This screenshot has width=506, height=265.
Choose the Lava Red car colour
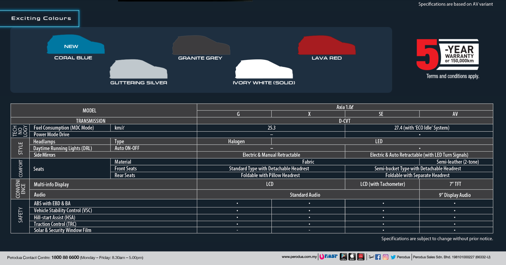click(x=327, y=45)
